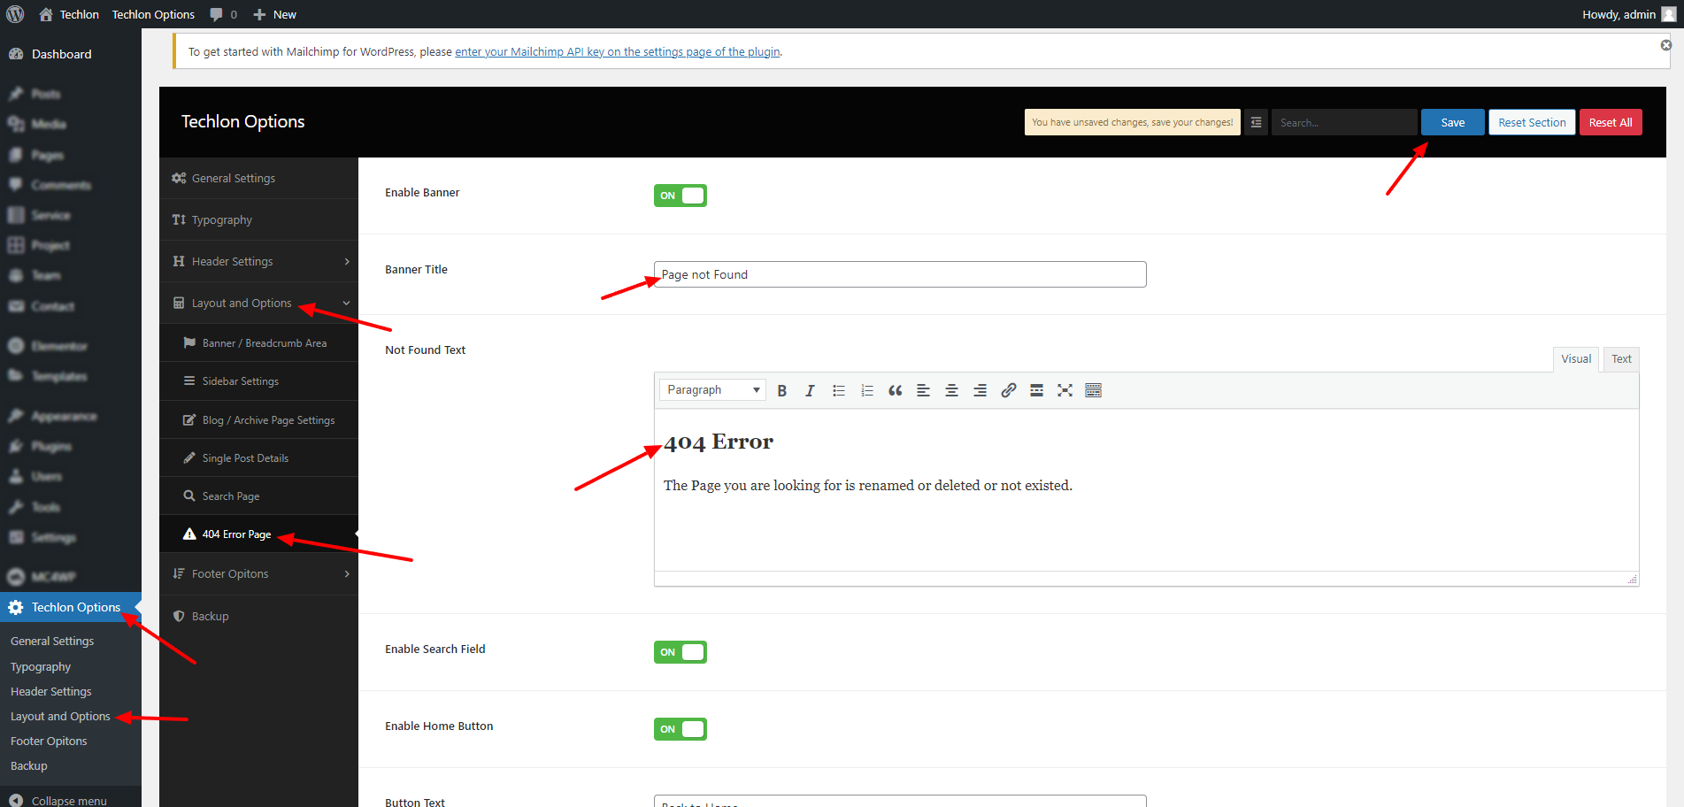
Task: Open the Paragraph format dropdown
Action: pyautogui.click(x=712, y=390)
